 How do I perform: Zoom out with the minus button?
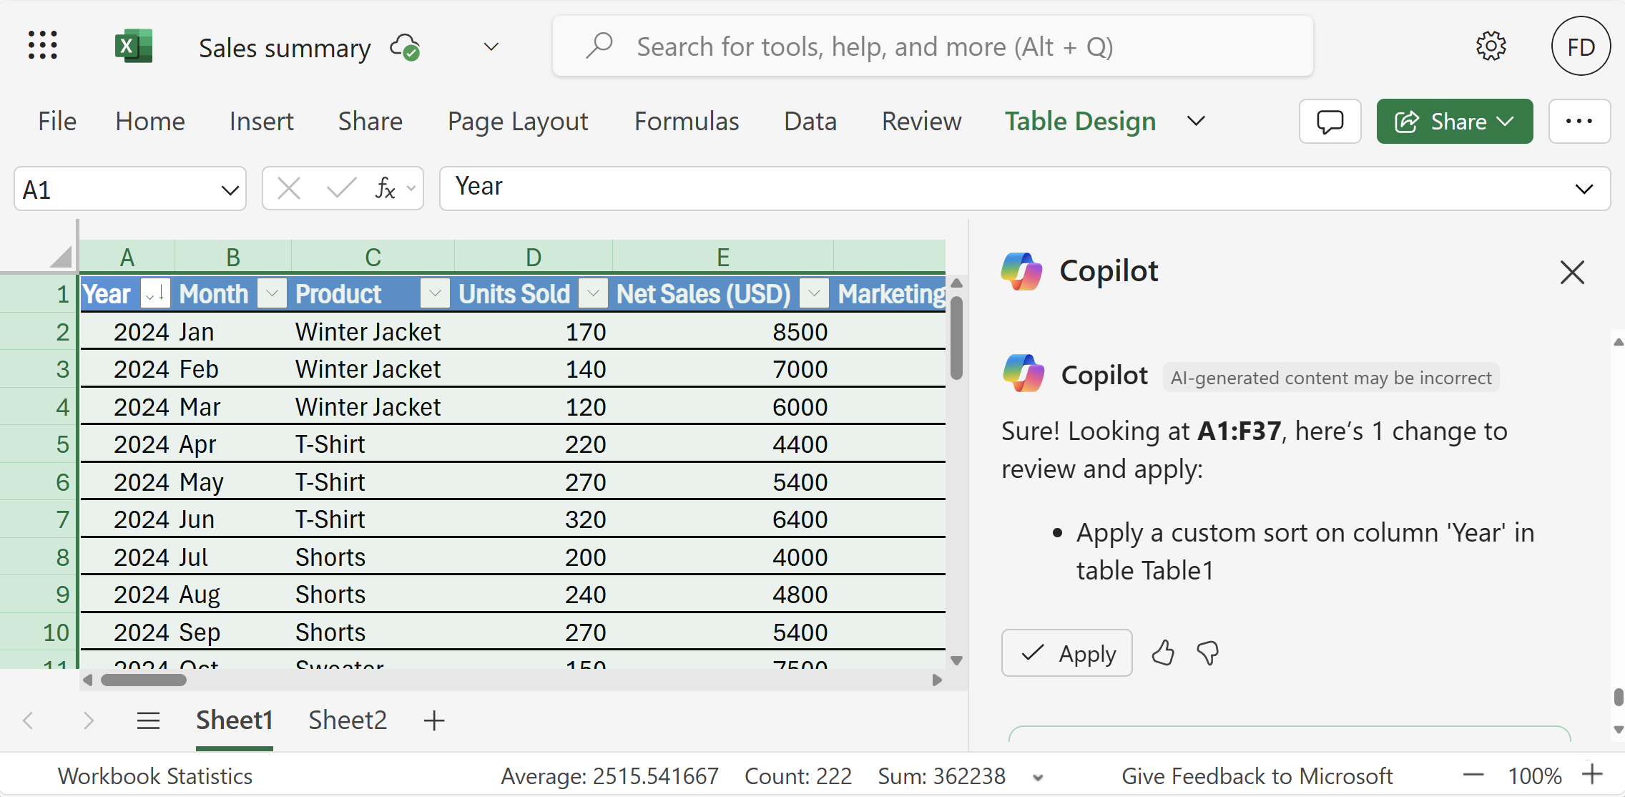[1473, 775]
